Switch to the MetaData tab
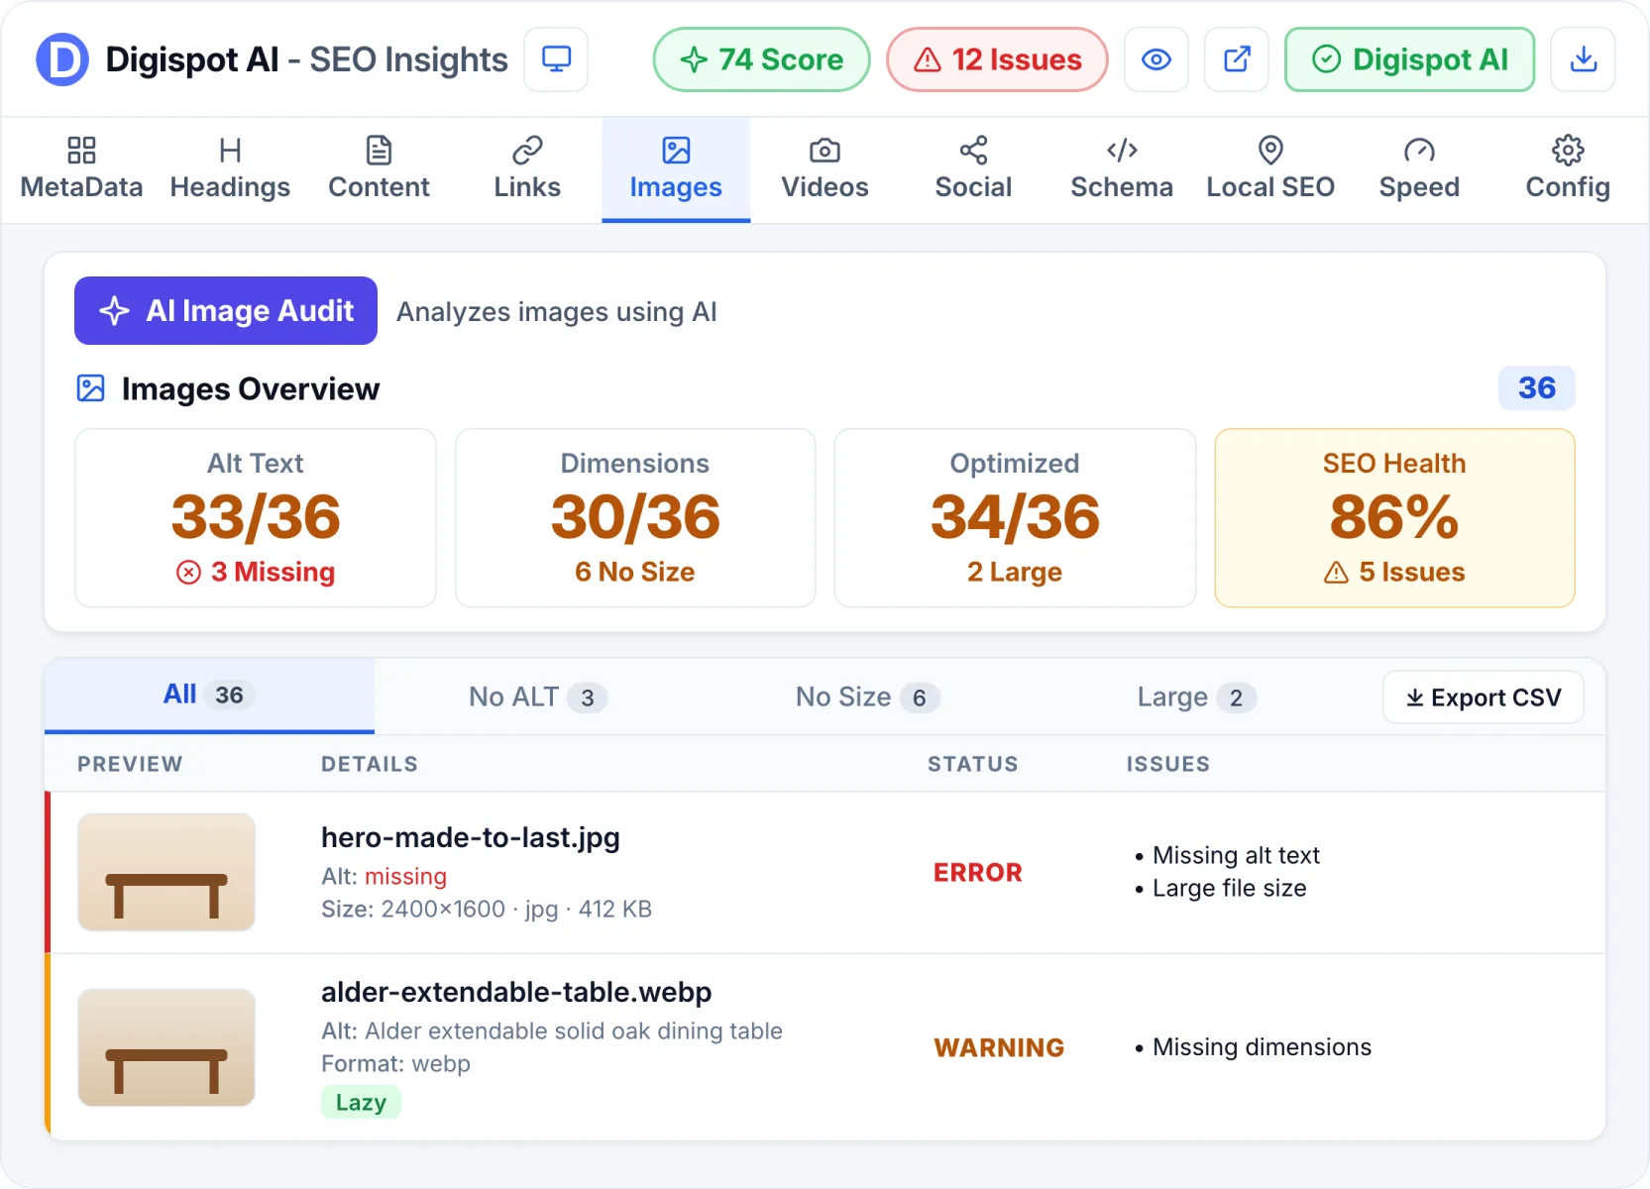The height and width of the screenshot is (1189, 1650). 81,169
